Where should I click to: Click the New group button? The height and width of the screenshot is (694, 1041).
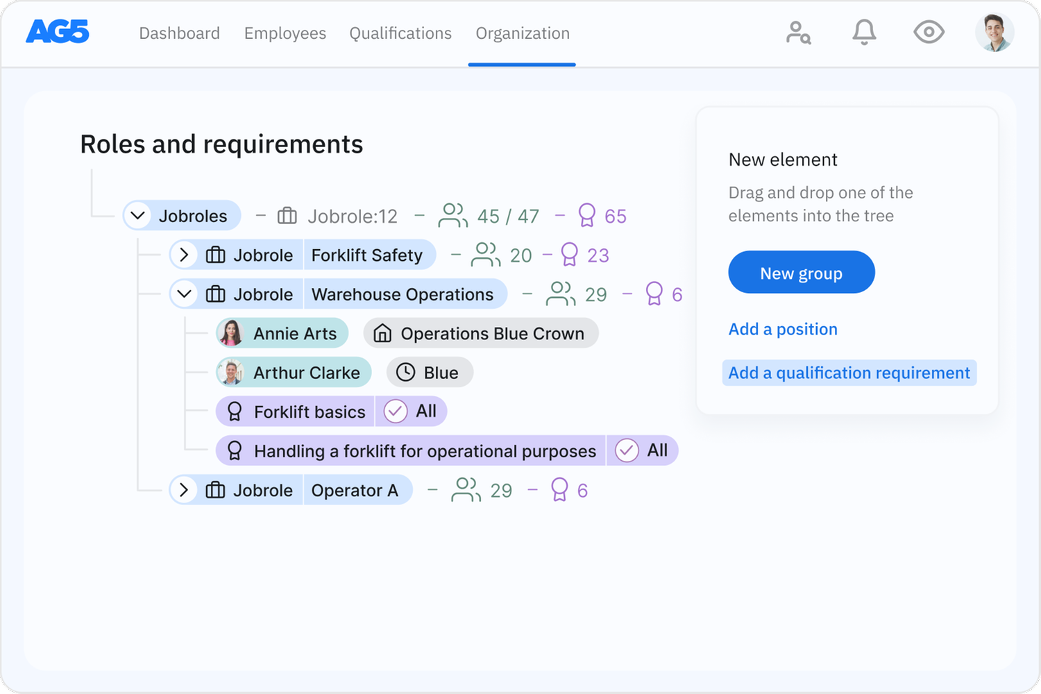click(802, 273)
